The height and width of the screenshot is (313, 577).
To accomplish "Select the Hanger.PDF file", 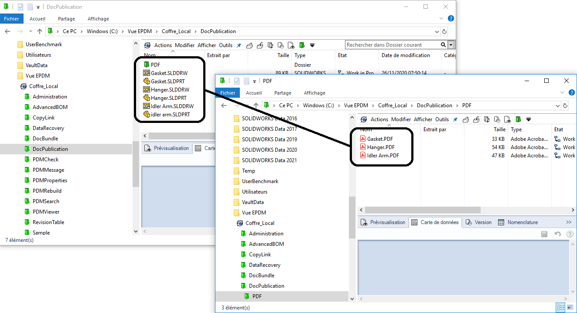I will 380,147.
